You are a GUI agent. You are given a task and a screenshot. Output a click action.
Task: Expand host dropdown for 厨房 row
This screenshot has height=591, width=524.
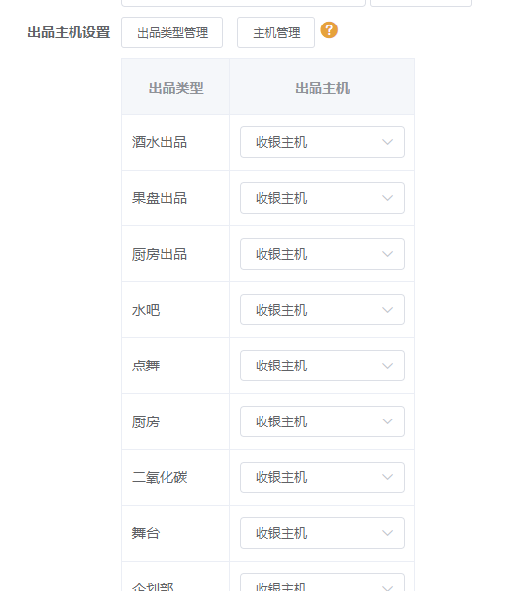tap(322, 421)
